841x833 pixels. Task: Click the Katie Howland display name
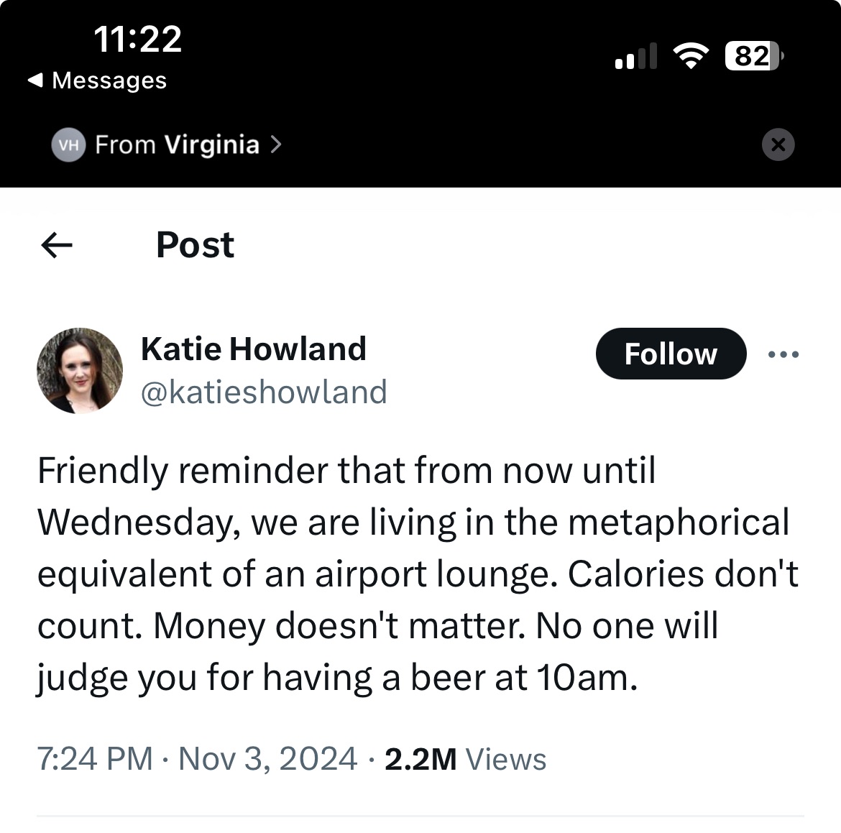pyautogui.click(x=254, y=349)
